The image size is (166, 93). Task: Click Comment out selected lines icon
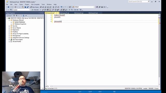69,10
